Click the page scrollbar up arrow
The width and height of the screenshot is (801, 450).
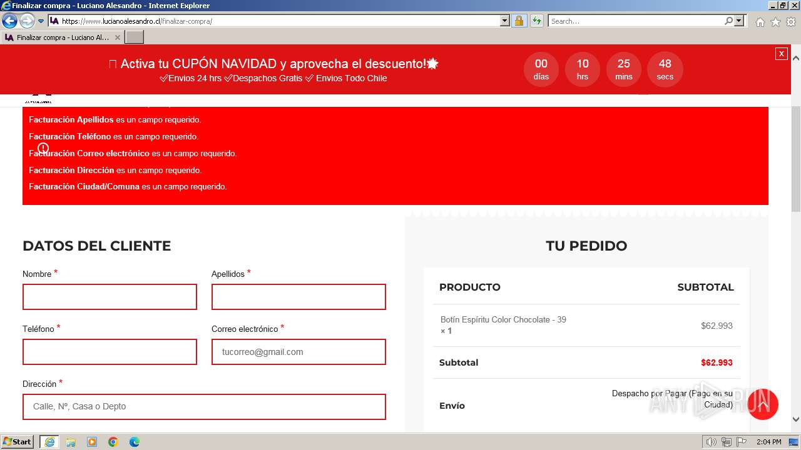click(x=796, y=58)
